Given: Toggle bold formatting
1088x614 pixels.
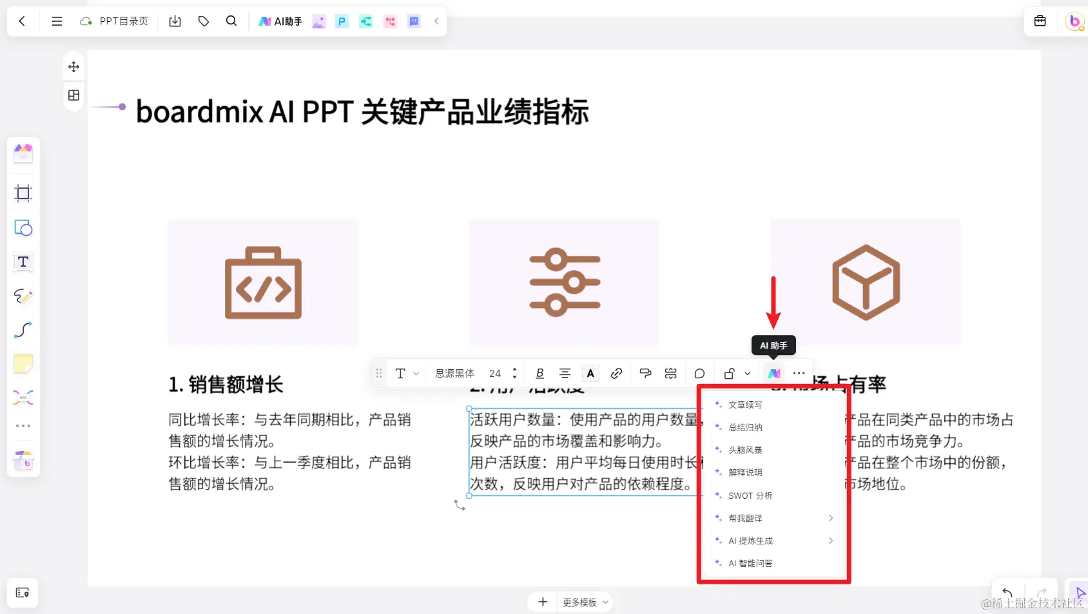Looking at the screenshot, I should click(x=540, y=373).
